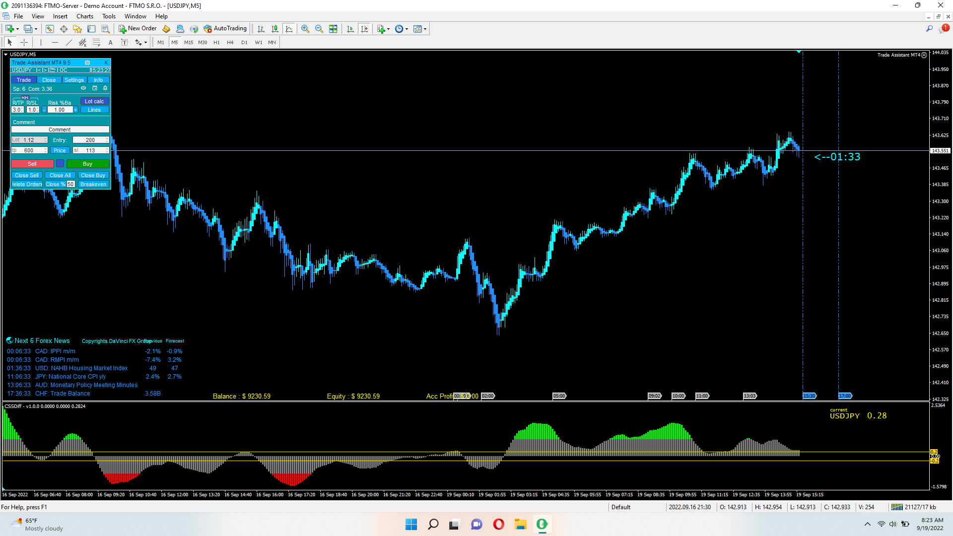Open the Charts menu

point(84,16)
